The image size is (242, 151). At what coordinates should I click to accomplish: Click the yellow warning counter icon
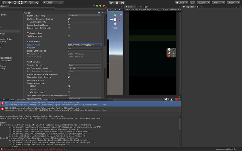[169, 53]
